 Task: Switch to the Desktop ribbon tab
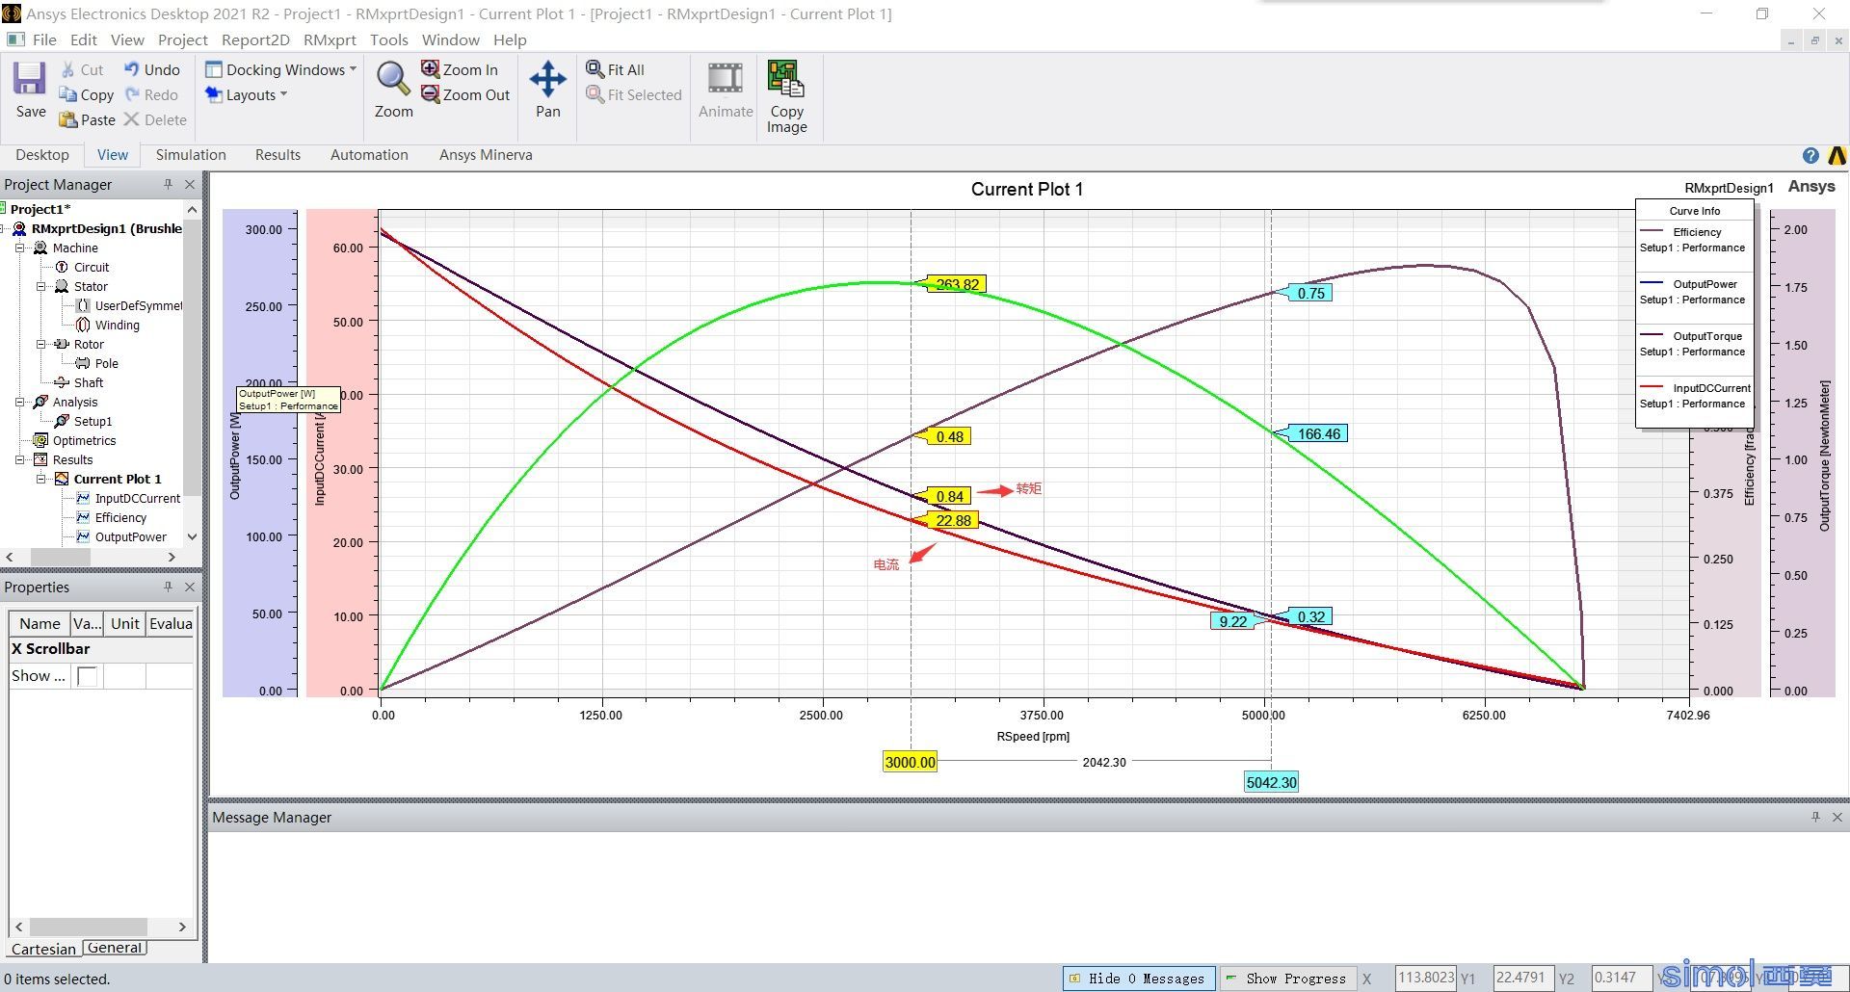point(42,155)
